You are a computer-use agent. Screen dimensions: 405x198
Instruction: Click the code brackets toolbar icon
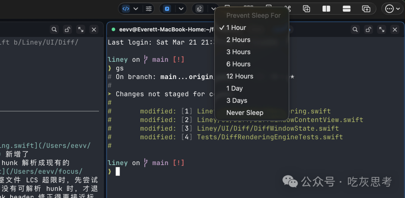pos(126,9)
